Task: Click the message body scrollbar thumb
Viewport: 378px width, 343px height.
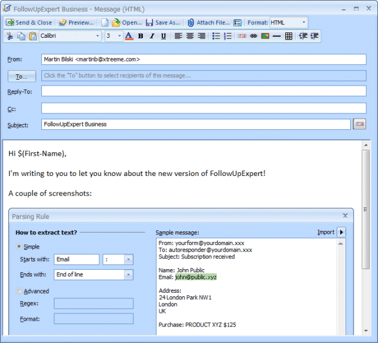Action: [366, 209]
